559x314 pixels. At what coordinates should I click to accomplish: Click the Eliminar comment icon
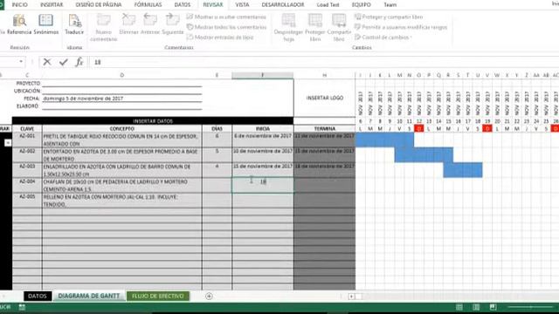(x=128, y=24)
